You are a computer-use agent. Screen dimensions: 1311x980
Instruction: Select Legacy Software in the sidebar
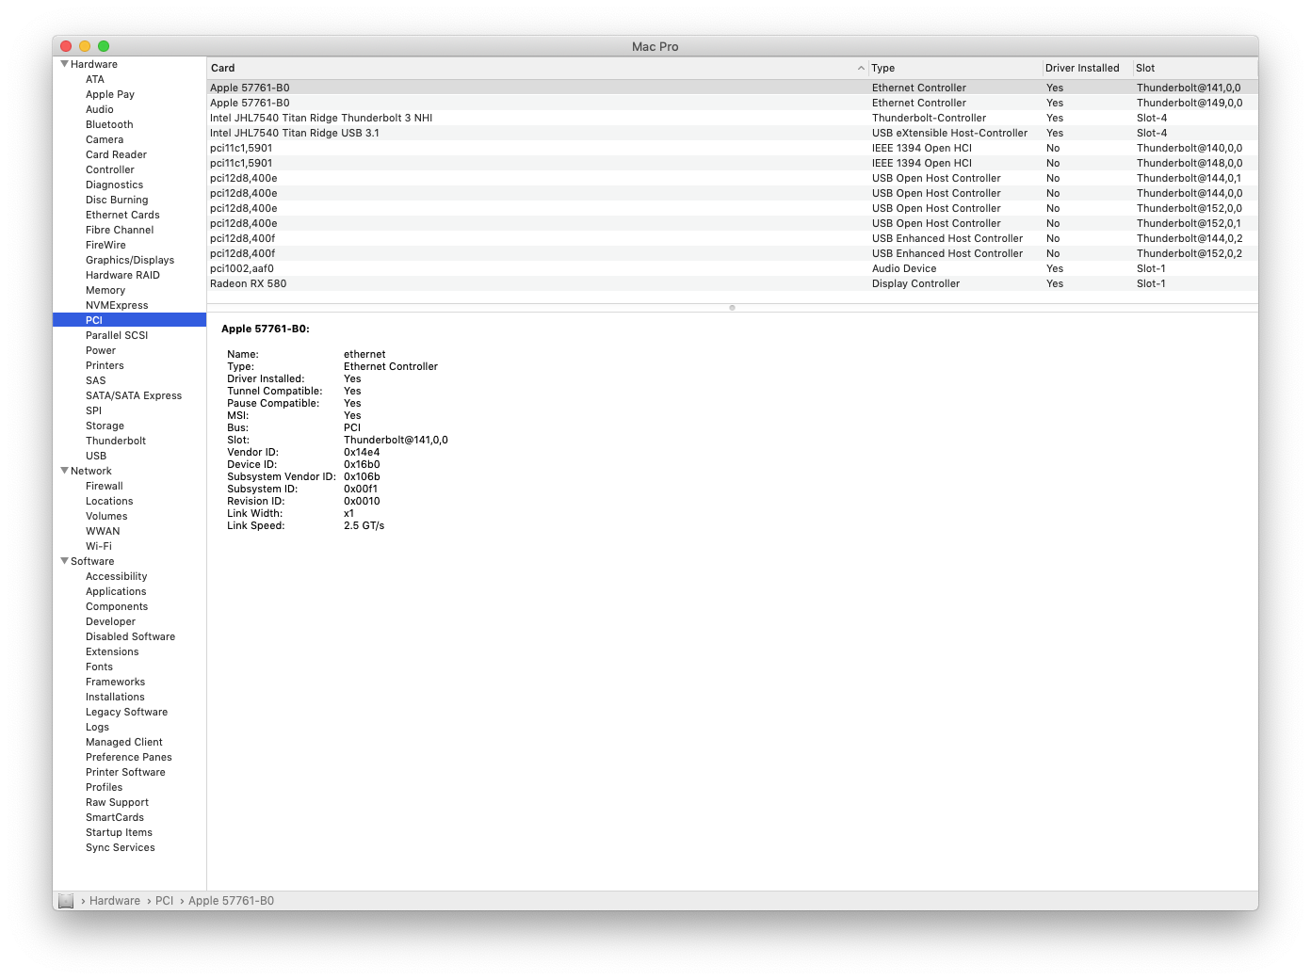(126, 712)
